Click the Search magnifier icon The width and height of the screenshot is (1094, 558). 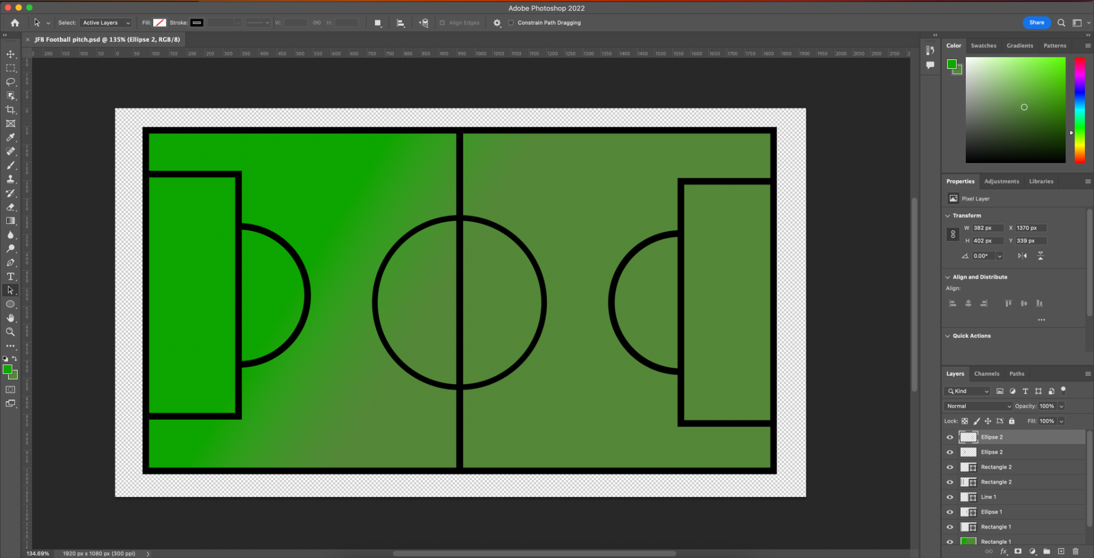tap(1061, 23)
